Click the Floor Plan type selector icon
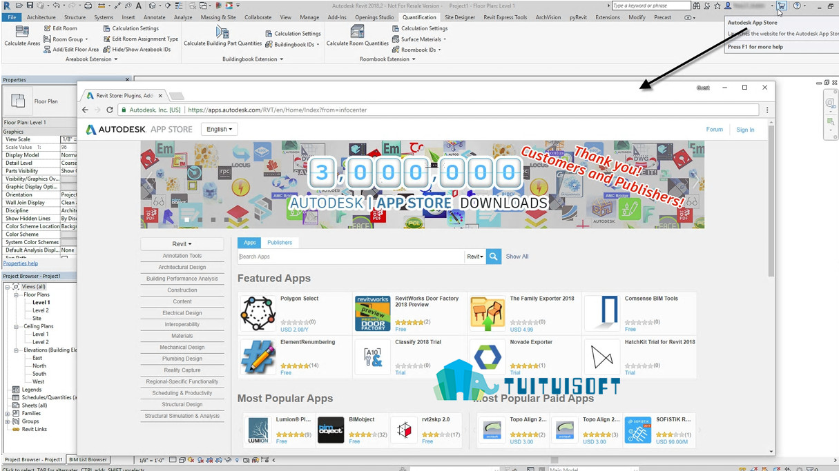This screenshot has width=839, height=471. pos(18,101)
